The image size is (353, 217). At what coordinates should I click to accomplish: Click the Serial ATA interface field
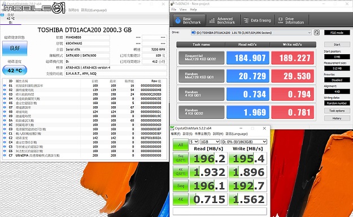(87, 49)
